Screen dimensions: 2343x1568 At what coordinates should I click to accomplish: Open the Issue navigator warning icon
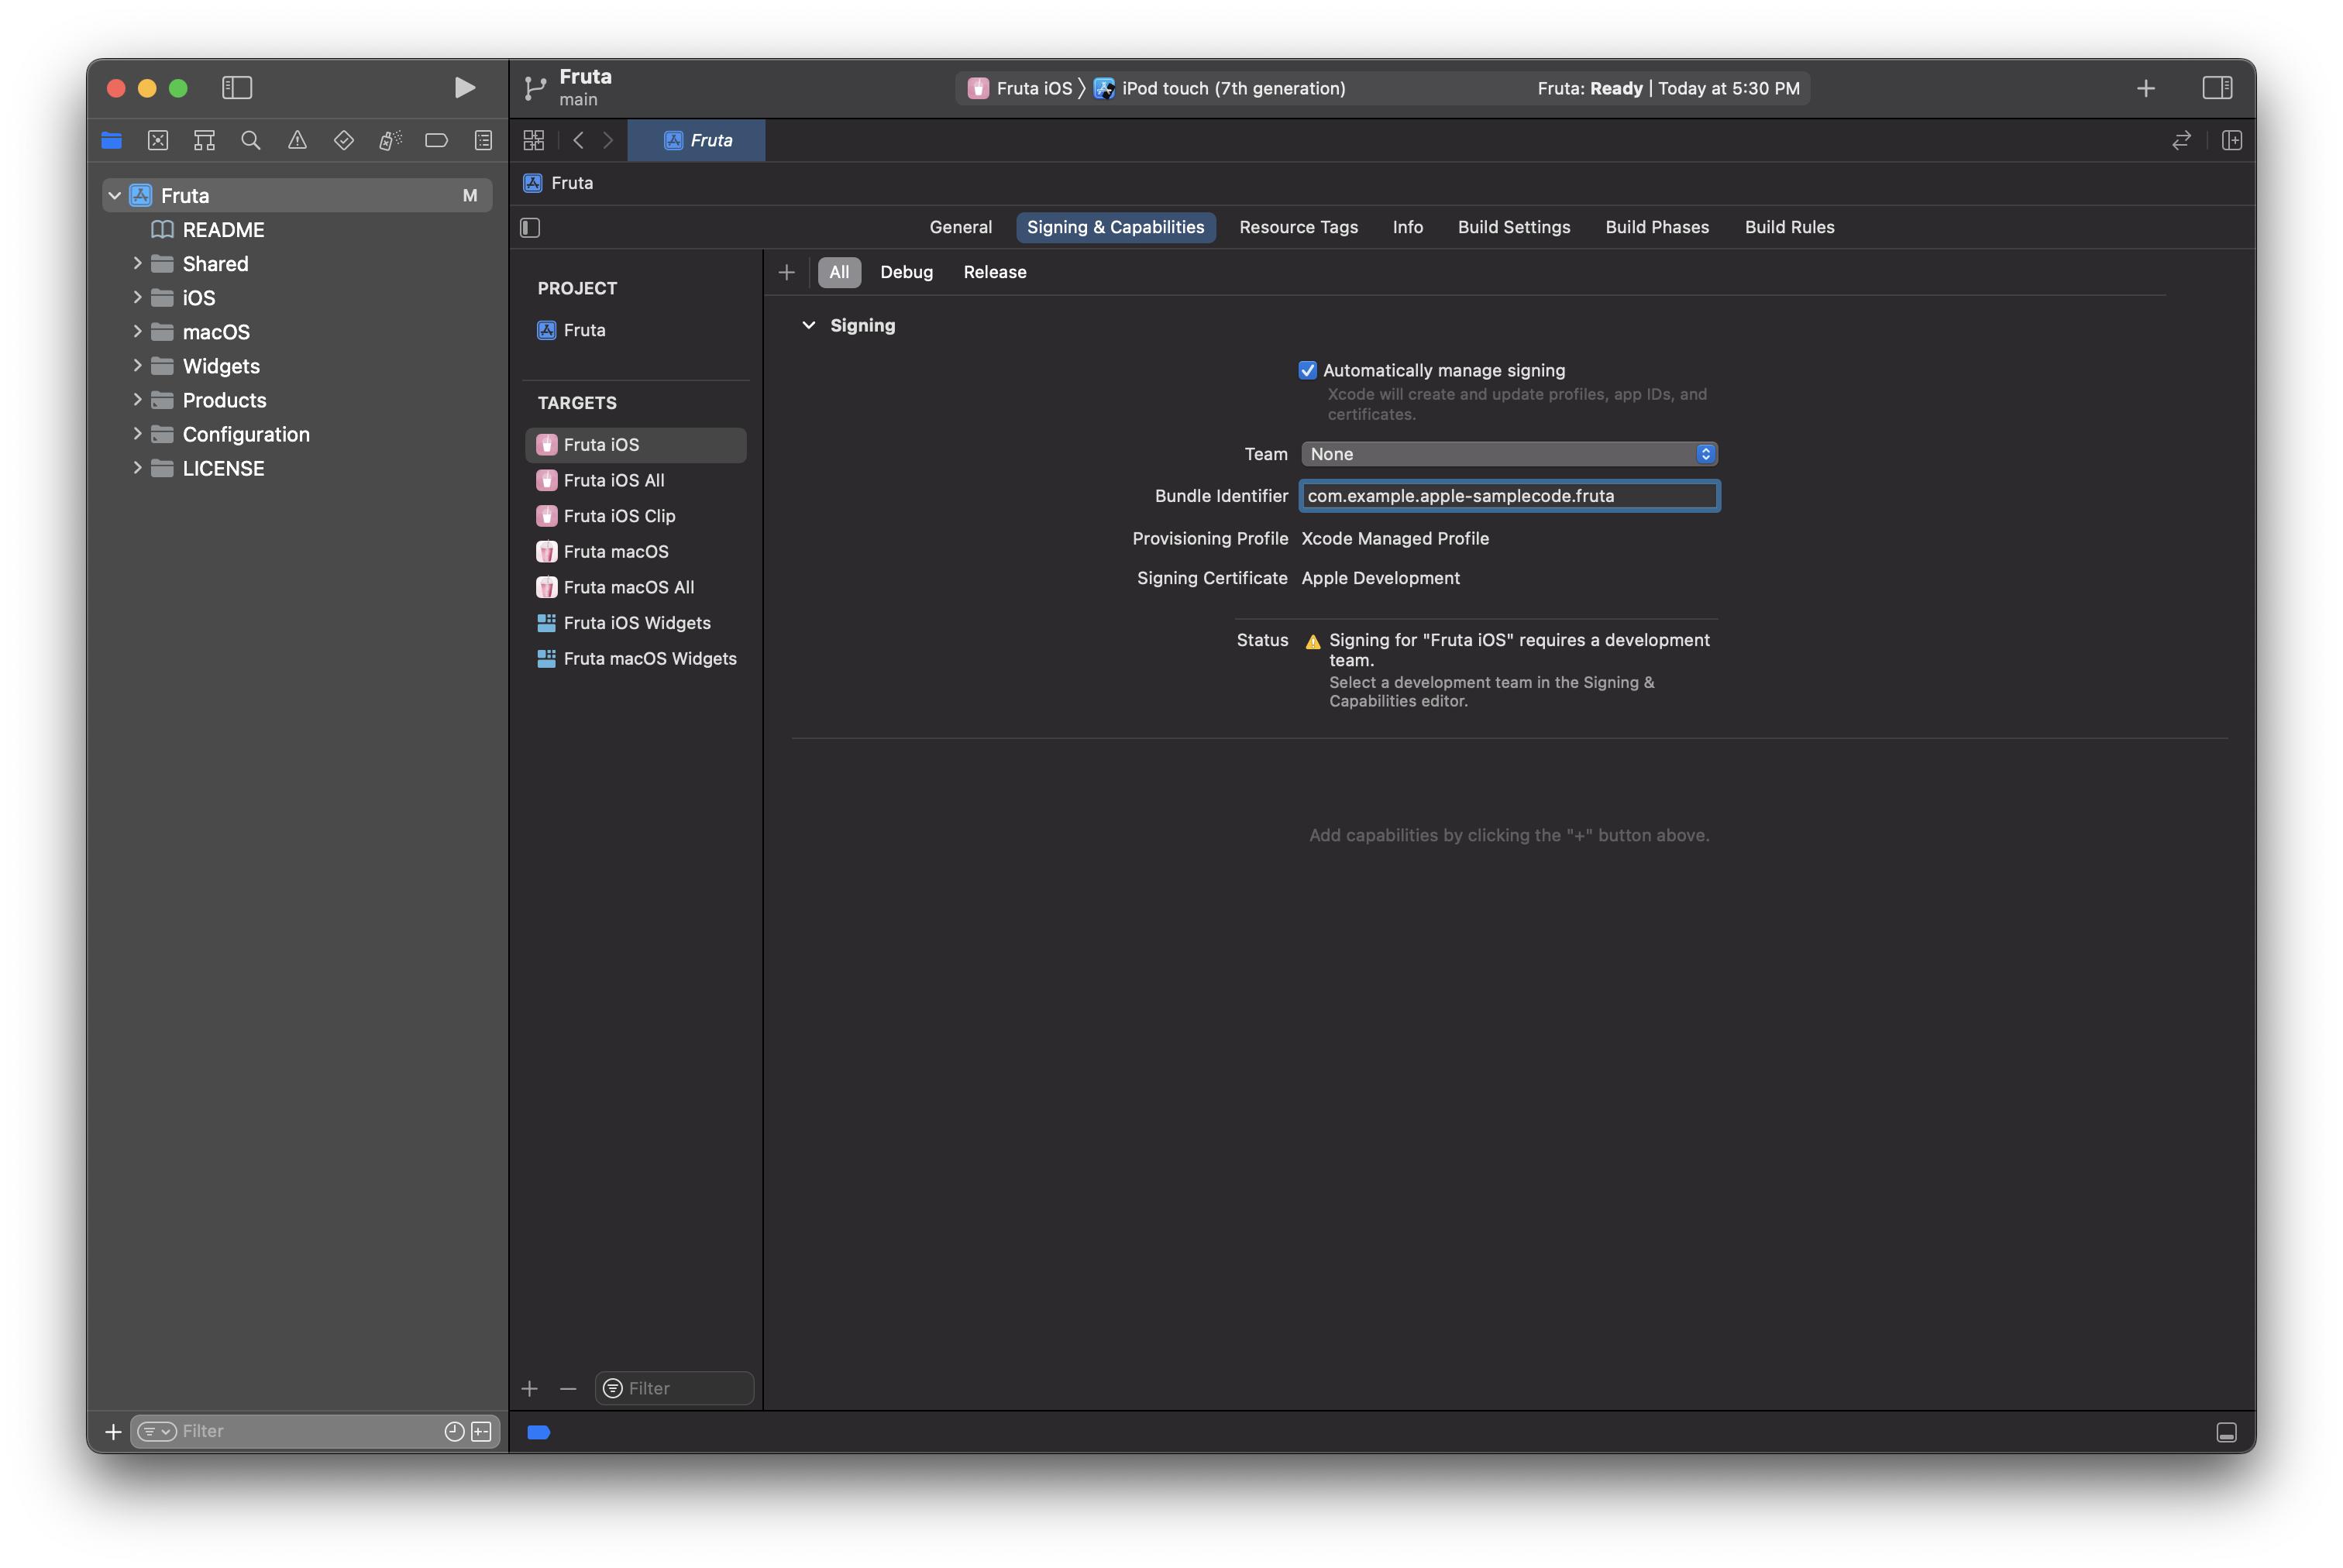pos(297,140)
